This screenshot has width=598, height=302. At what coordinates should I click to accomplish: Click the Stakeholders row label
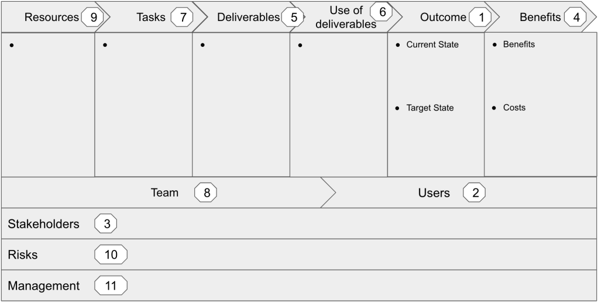point(43,224)
